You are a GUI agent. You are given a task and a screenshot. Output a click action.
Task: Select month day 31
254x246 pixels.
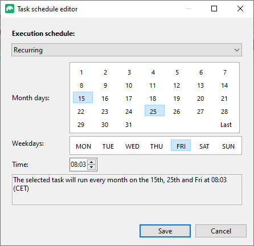point(129,125)
